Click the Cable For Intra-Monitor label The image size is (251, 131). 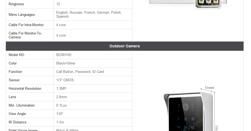pos(26,25)
